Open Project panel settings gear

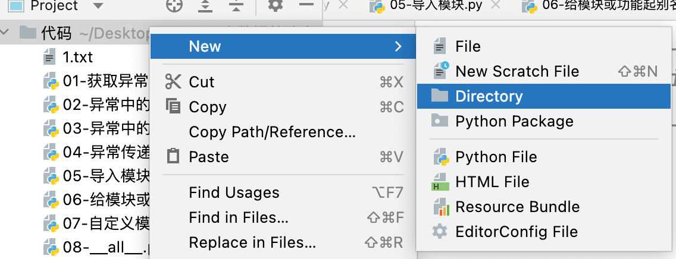[x=275, y=6]
